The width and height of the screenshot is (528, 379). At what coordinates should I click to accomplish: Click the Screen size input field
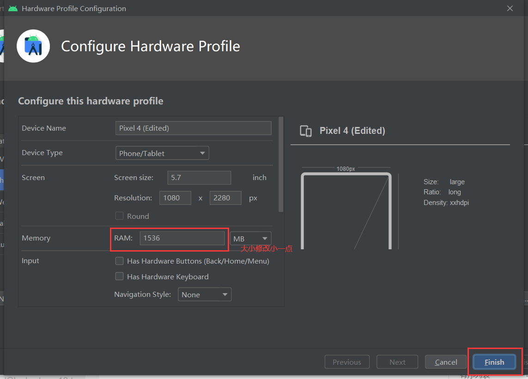coord(200,178)
